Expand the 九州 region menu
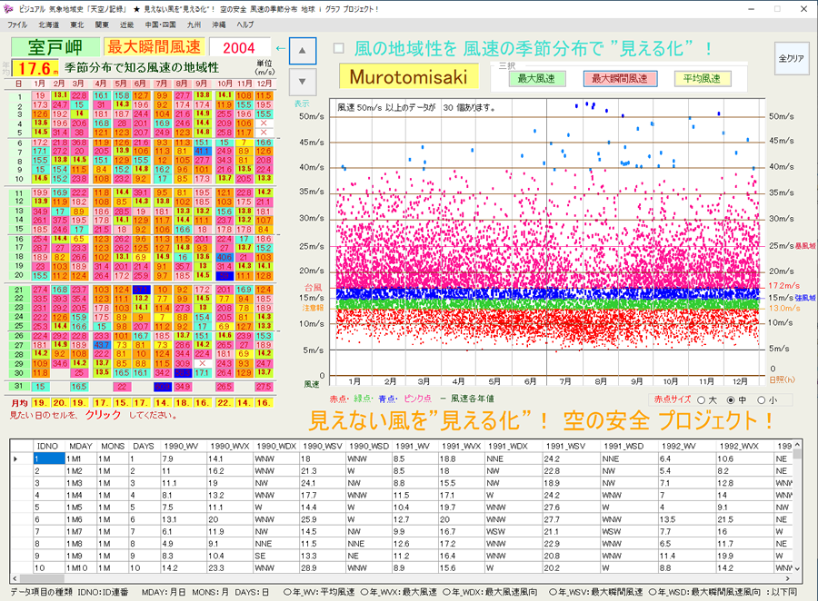 click(194, 25)
